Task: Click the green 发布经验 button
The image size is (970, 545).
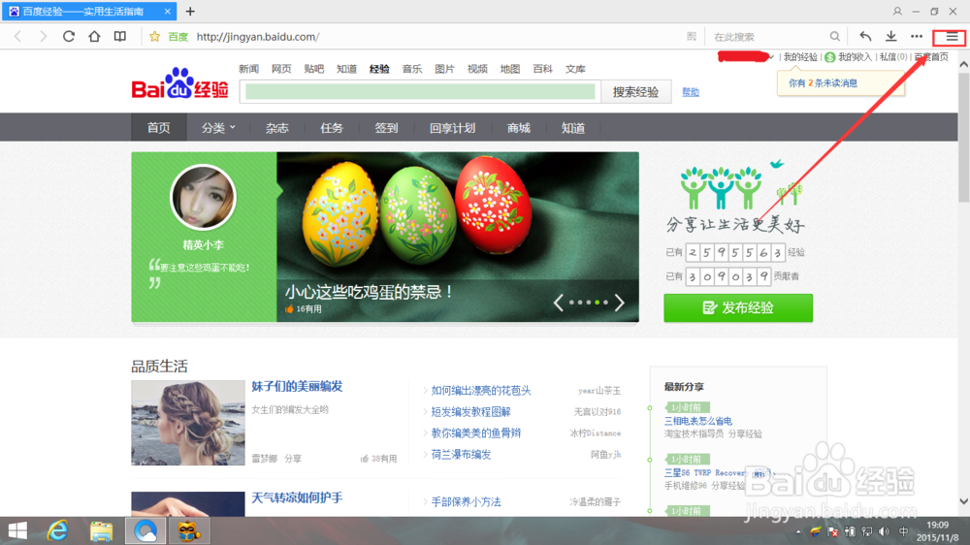Action: 738,308
